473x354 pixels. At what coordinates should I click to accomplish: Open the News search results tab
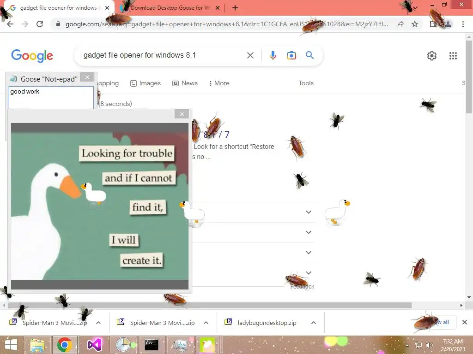pyautogui.click(x=185, y=83)
